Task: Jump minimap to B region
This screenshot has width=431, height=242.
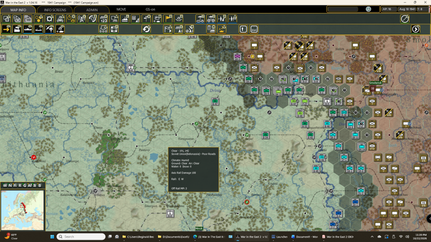Action: pyautogui.click(x=39, y=185)
